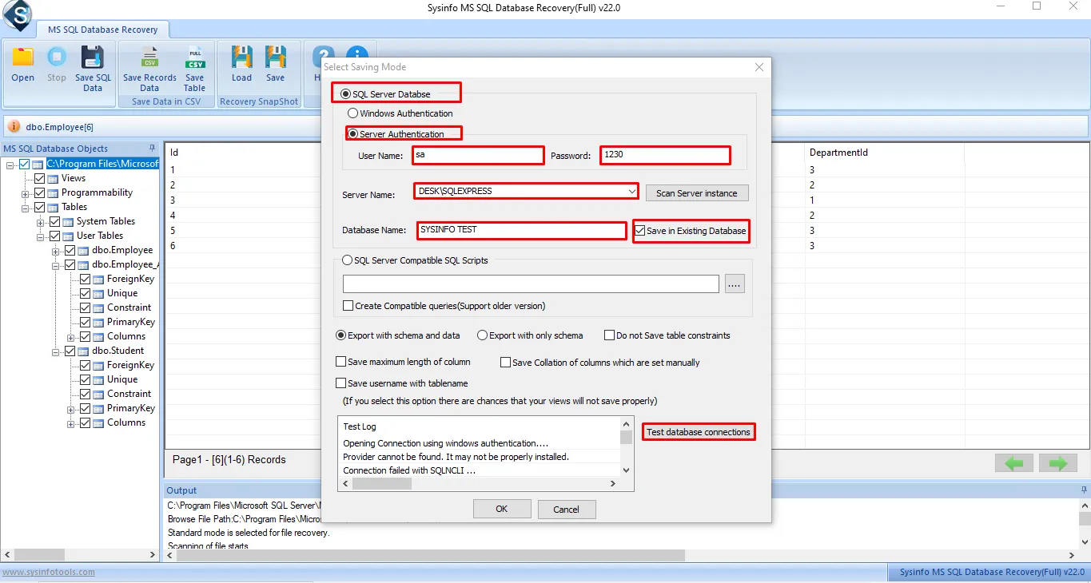The image size is (1091, 583).
Task: Click the table icon beside Views
Action: [54, 178]
